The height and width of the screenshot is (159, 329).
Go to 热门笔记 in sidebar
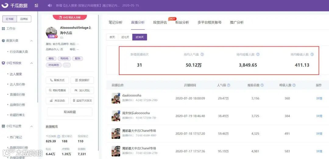pyautogui.click(x=16, y=137)
